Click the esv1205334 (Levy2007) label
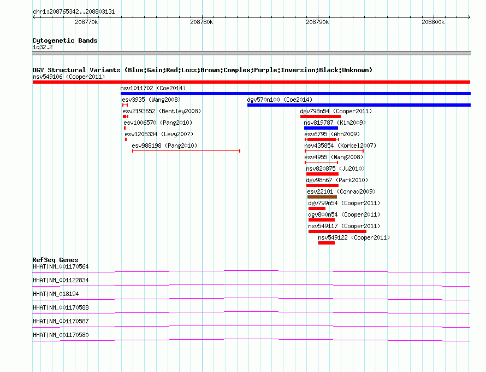 pos(159,134)
